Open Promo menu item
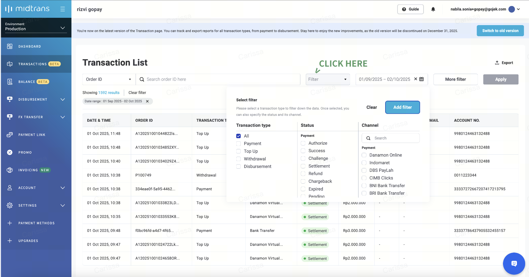The image size is (529, 277). click(25, 152)
